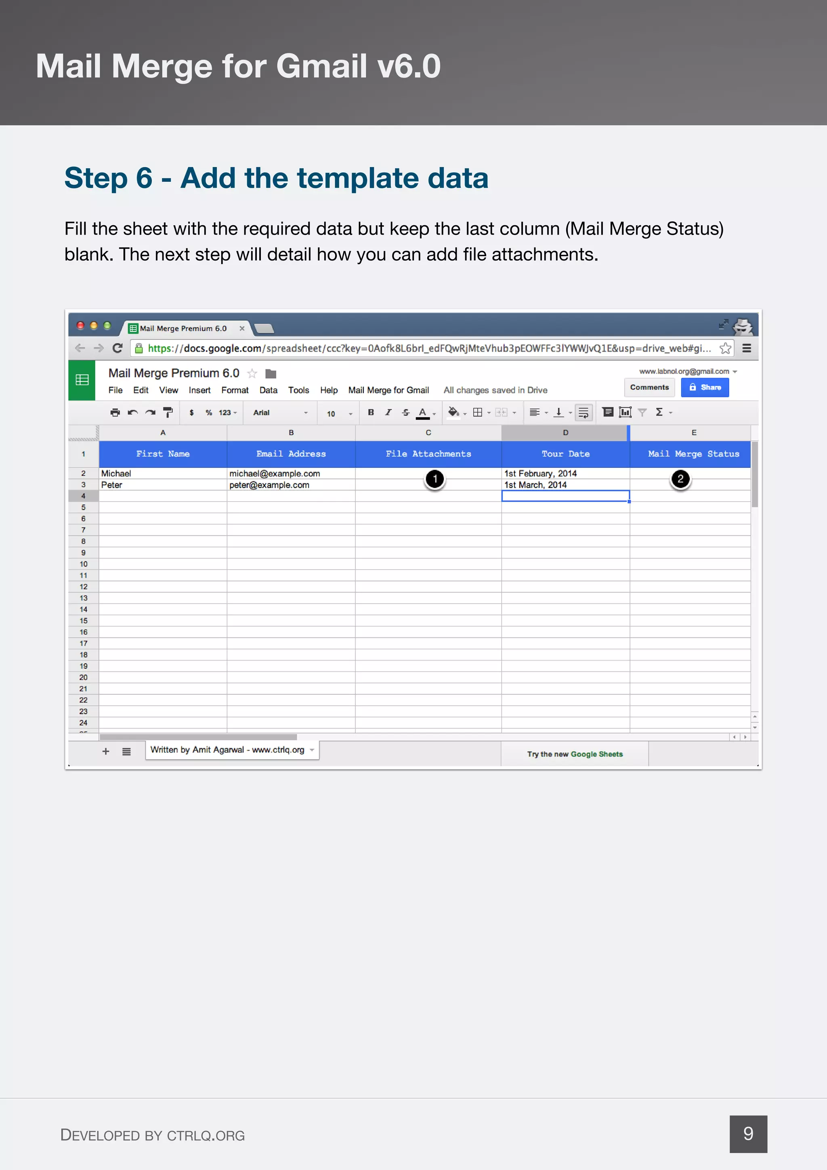The height and width of the screenshot is (1170, 827).
Task: Open the Help menu
Action: [329, 390]
